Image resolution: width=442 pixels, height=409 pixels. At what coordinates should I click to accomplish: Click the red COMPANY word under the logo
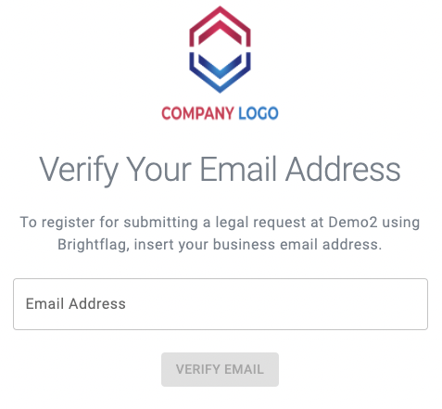(x=197, y=113)
